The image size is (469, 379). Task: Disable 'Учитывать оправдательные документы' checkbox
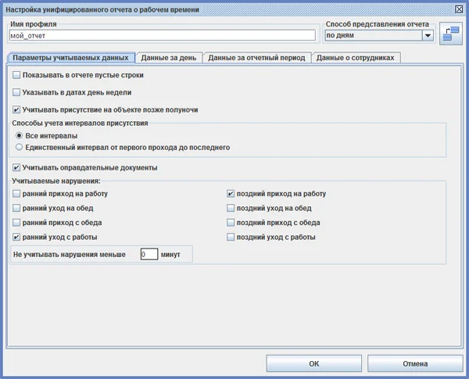coord(17,167)
